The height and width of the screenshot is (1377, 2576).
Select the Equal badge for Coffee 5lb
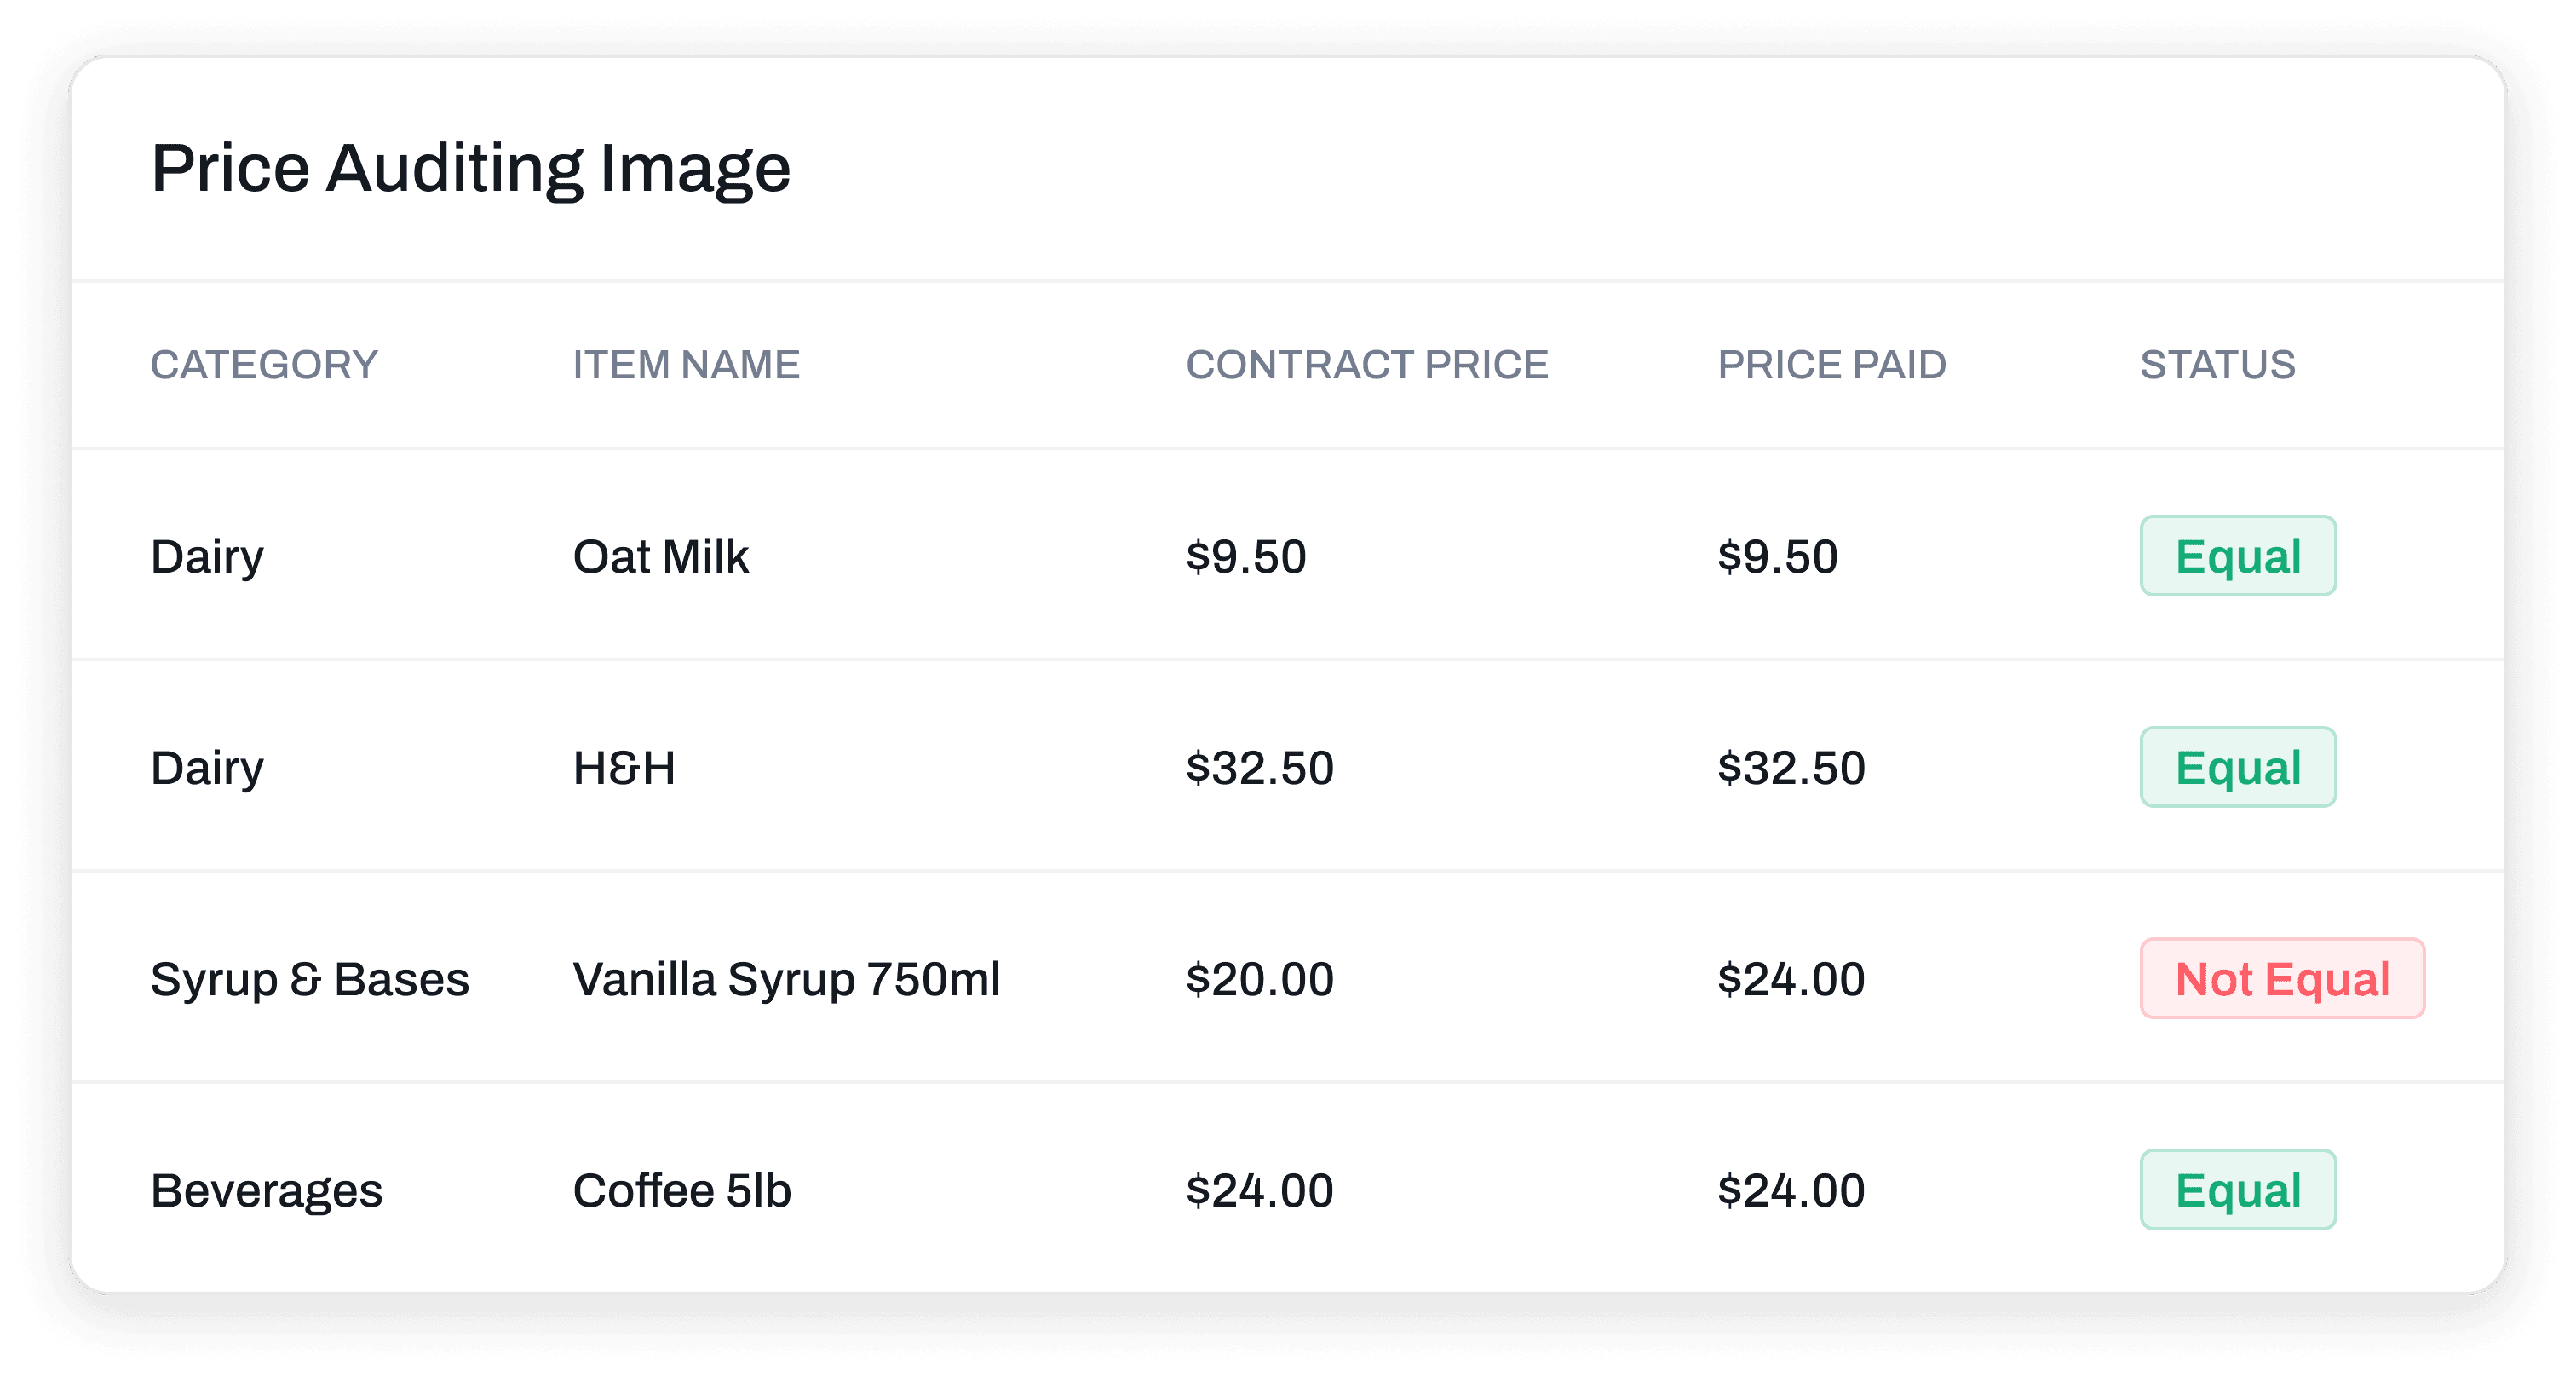click(2238, 1190)
